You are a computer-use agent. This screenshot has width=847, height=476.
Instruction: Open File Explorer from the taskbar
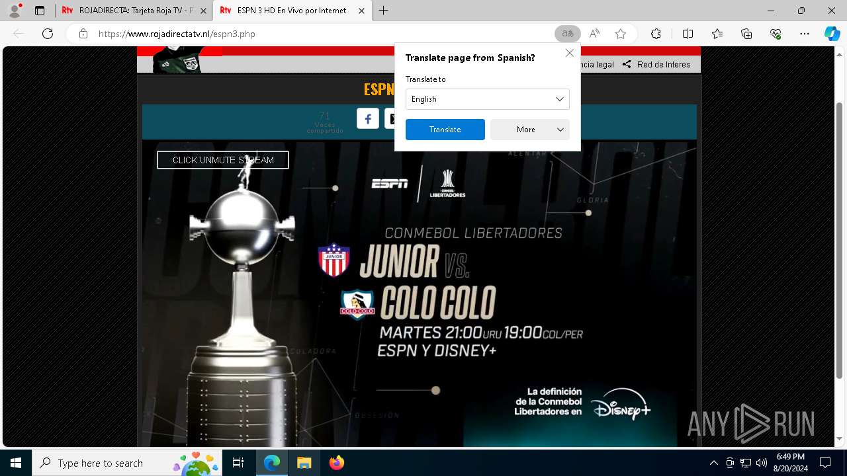coord(304,463)
